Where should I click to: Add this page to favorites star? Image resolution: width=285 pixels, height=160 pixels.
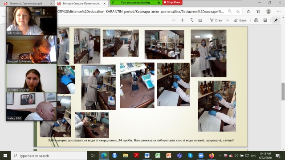tap(238, 12)
